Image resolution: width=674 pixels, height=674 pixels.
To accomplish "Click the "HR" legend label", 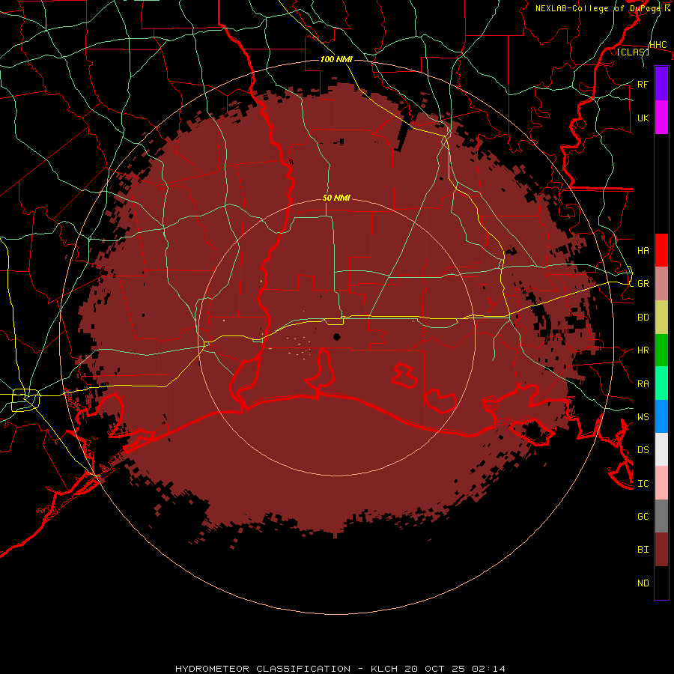I will 643,350.
